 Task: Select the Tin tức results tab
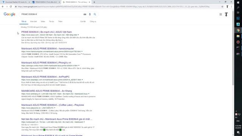tap(51, 22)
